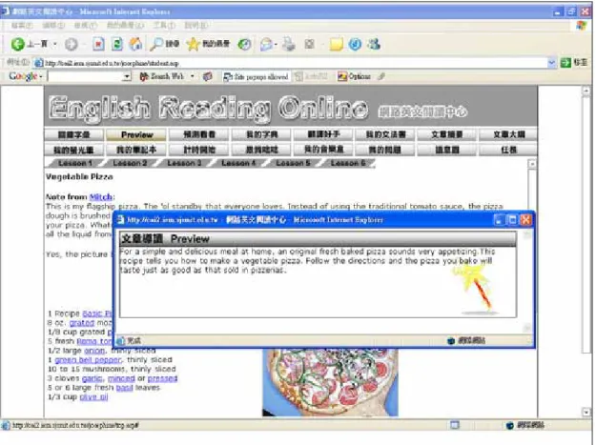
Task: Open the Back button history dropdown arrow
Action: click(x=55, y=45)
